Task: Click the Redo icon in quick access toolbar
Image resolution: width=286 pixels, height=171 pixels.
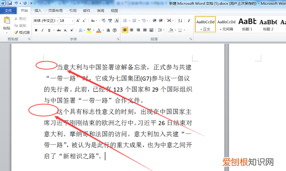Action: pos(25,3)
